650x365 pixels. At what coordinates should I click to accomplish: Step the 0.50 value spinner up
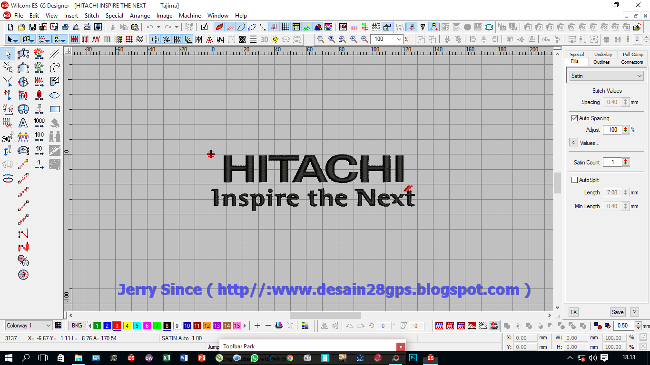(x=638, y=324)
